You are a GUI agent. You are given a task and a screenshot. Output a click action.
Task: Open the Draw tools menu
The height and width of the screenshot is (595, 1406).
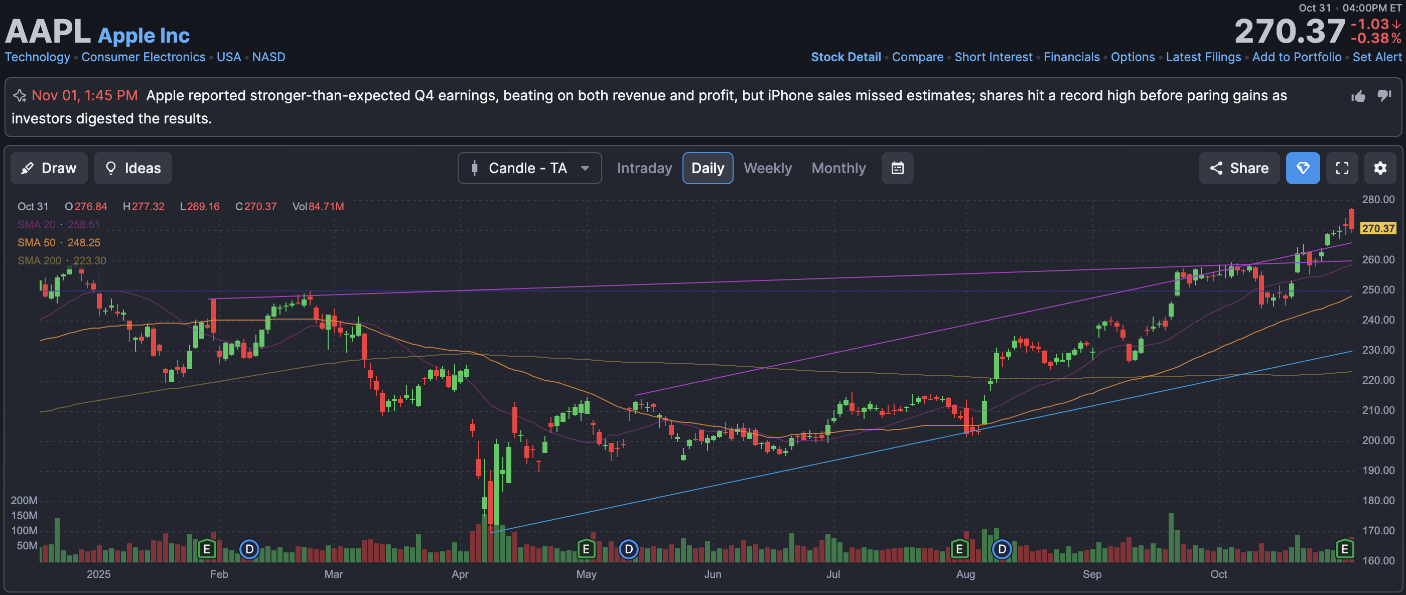(x=49, y=168)
